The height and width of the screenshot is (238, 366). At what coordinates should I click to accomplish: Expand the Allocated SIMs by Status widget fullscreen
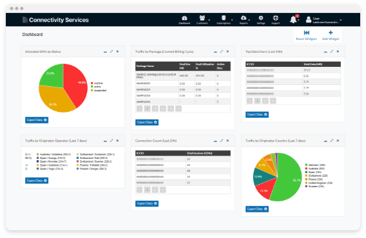click(111, 51)
